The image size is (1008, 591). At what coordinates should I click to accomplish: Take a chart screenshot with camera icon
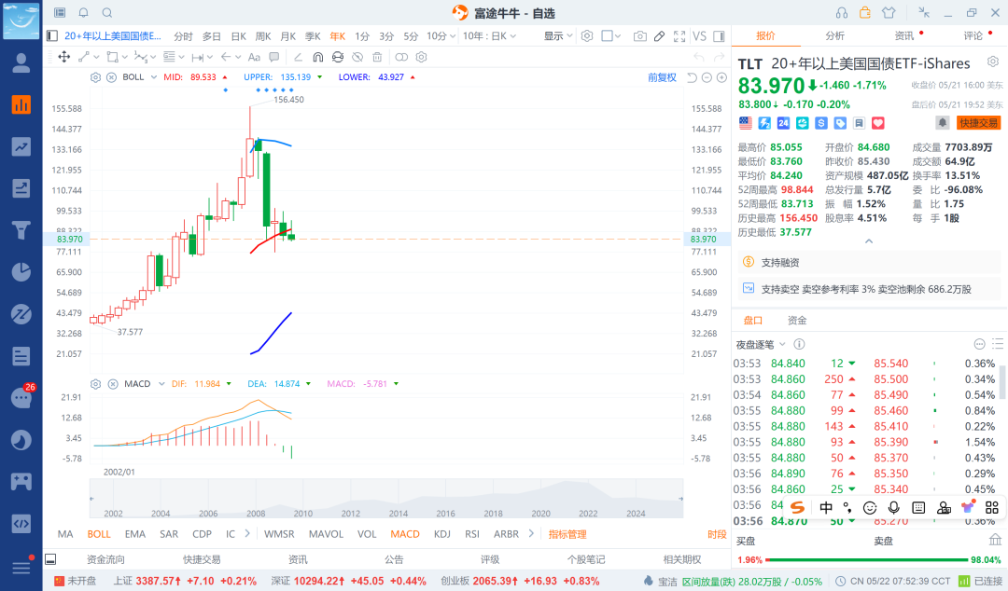(639, 36)
